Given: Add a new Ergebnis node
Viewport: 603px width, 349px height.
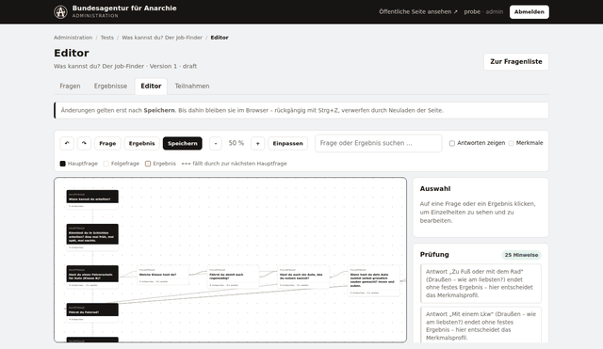Looking at the screenshot, I should pyautogui.click(x=142, y=143).
